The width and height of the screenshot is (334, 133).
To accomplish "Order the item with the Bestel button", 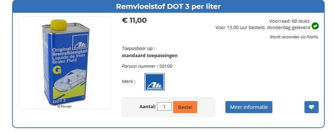I will pyautogui.click(x=185, y=107).
